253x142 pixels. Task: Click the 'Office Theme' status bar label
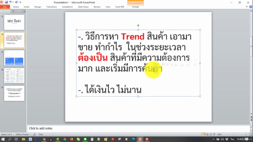coord(22,134)
